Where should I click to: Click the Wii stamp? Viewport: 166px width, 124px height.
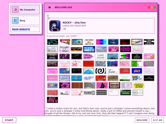click(x=137, y=92)
